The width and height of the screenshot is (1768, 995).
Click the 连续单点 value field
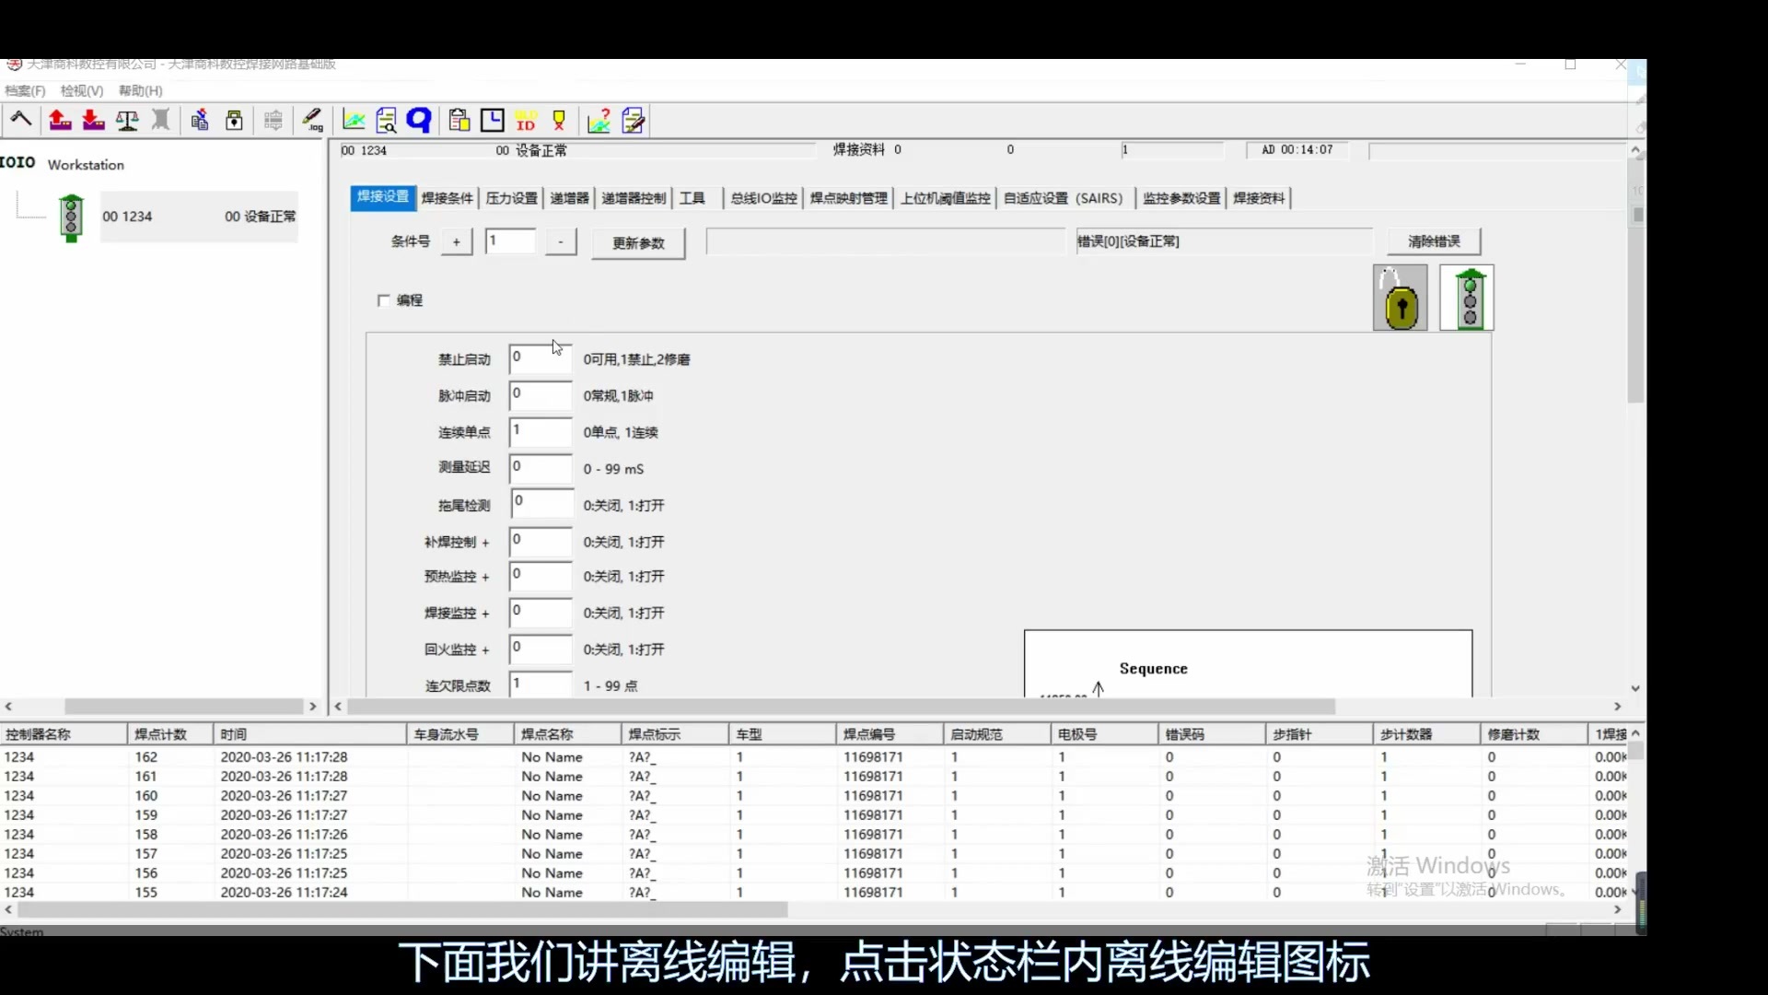[541, 431]
